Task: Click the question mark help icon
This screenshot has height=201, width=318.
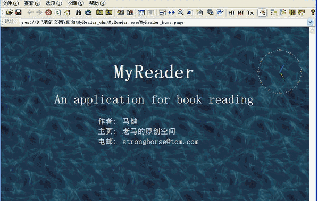Action: pyautogui.click(x=313, y=13)
